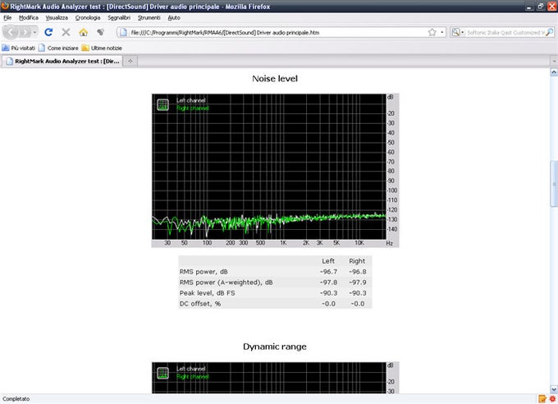This screenshot has width=558, height=404.
Task: Click the grid icon in Noise level graph
Action: (x=163, y=105)
